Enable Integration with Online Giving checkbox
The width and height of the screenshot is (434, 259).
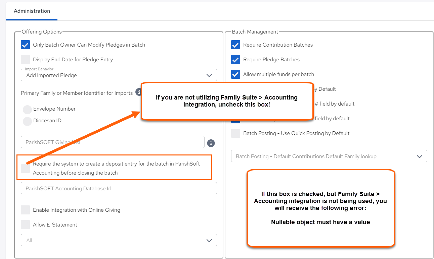coord(25,210)
